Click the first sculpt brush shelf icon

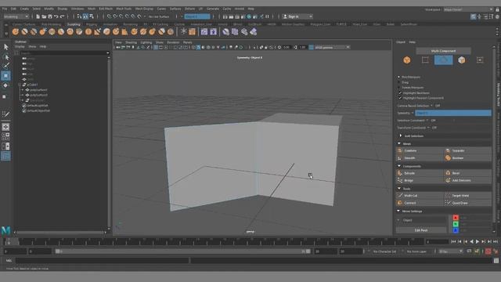coord(16,31)
